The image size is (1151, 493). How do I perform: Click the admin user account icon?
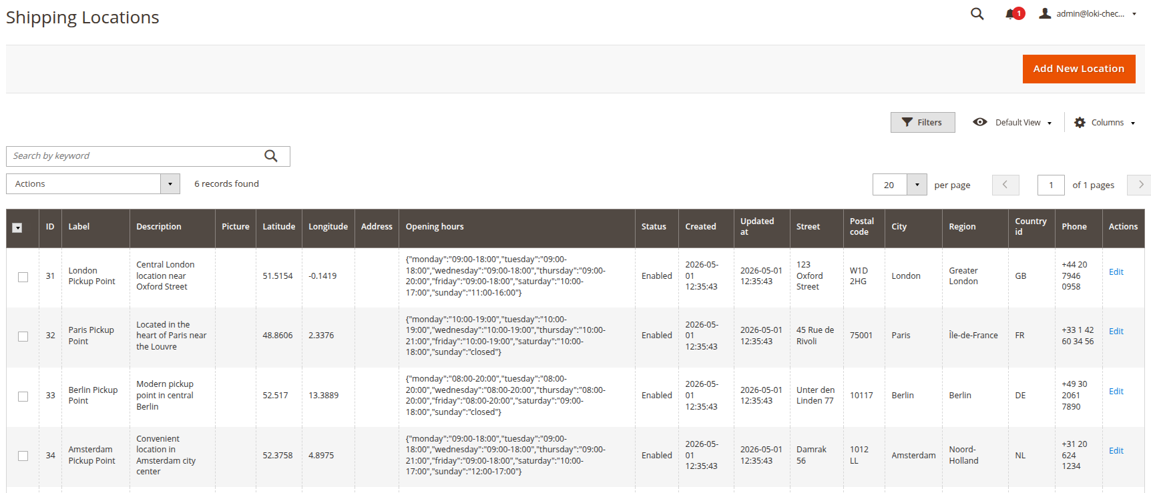click(x=1045, y=13)
